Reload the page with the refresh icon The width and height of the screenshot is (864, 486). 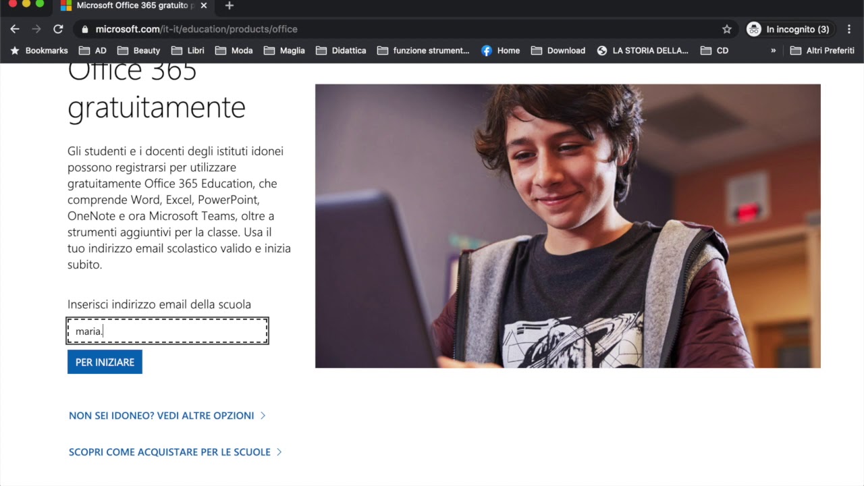click(x=58, y=29)
